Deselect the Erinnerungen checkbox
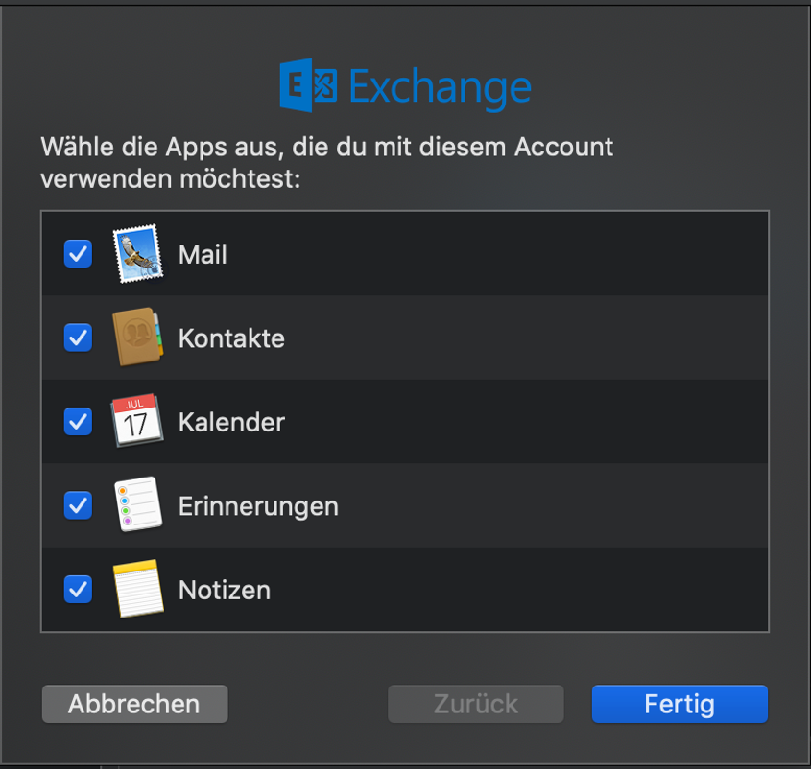 78,504
